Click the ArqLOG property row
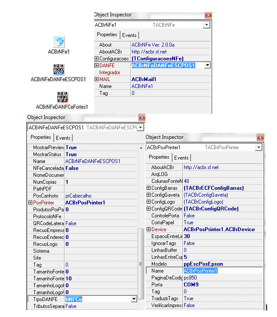The height and width of the screenshot is (317, 277). [204, 174]
